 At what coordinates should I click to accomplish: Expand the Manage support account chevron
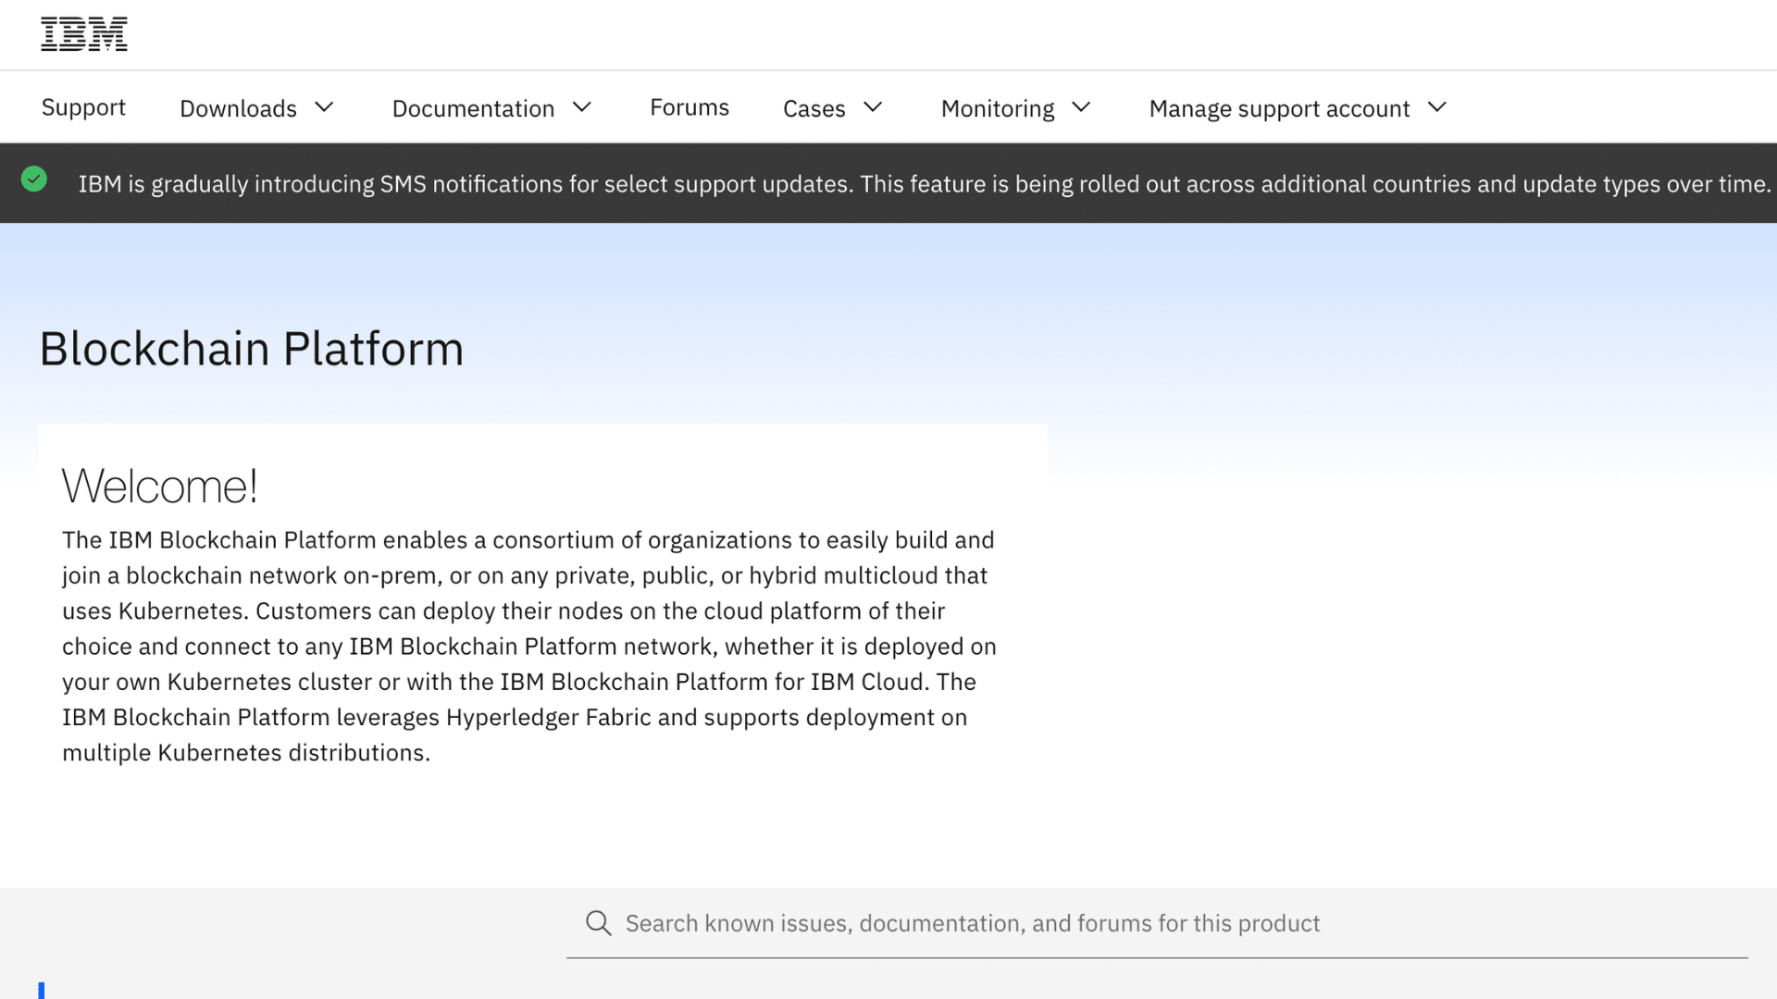pos(1437,107)
